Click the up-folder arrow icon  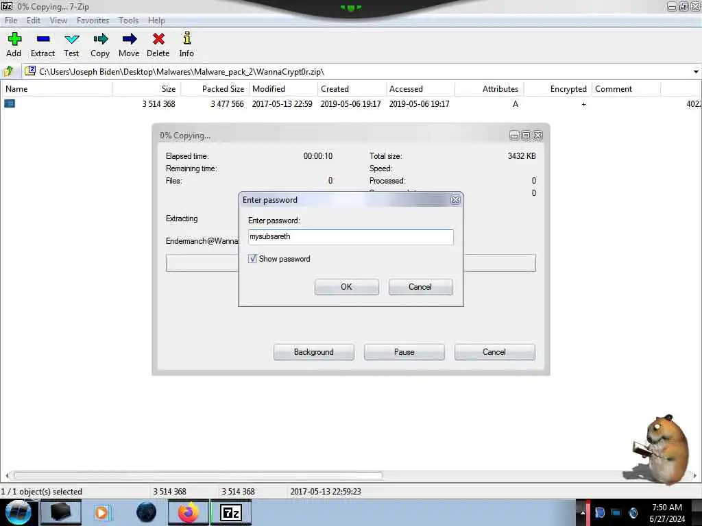pyautogui.click(x=8, y=71)
